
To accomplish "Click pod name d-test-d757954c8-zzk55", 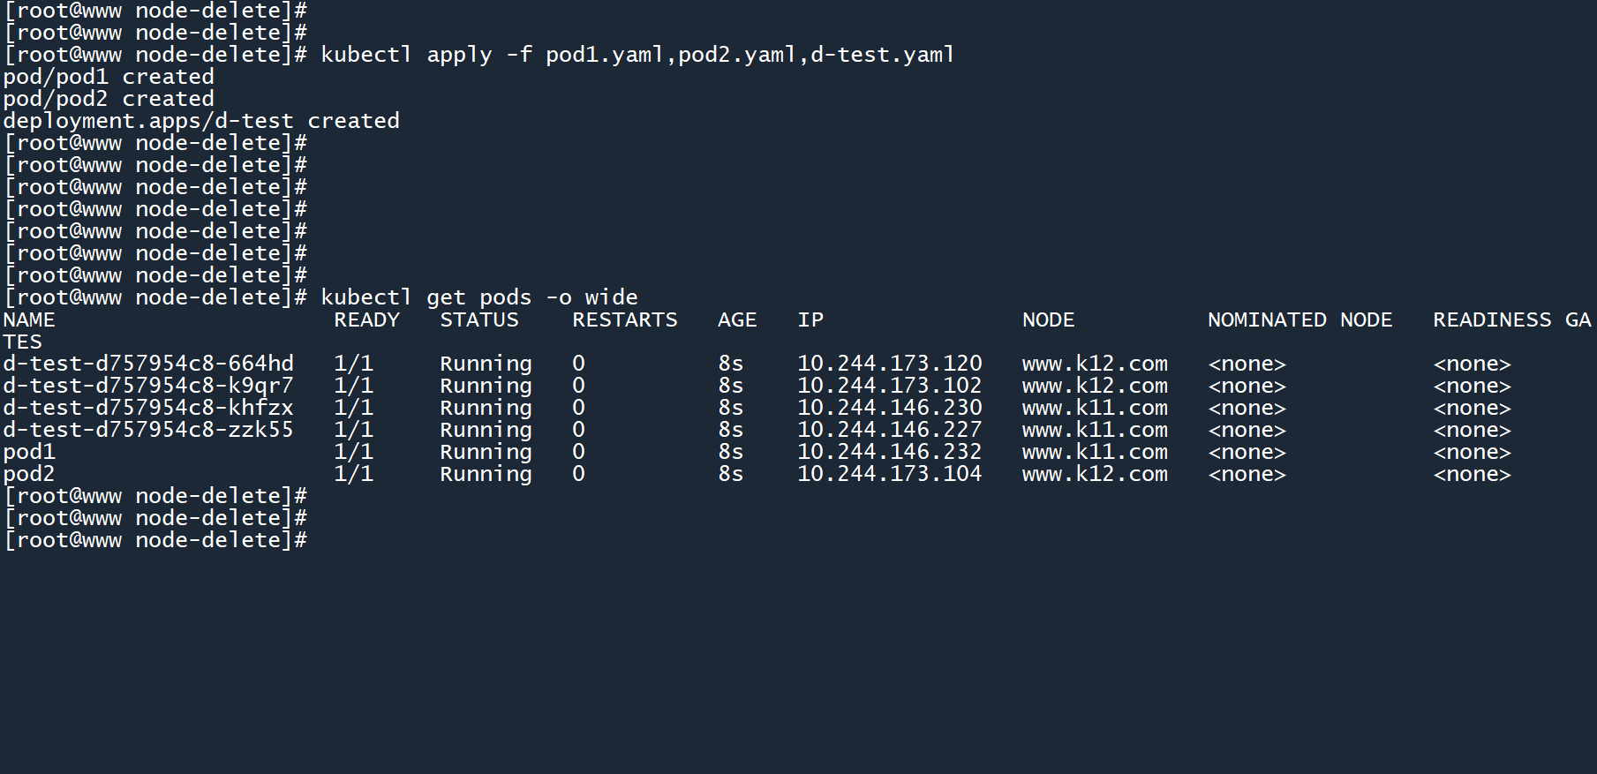I will click(147, 430).
